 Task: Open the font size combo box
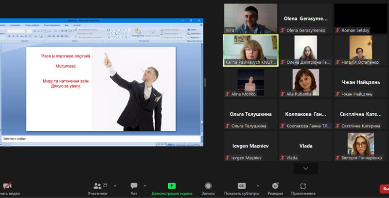29,31
